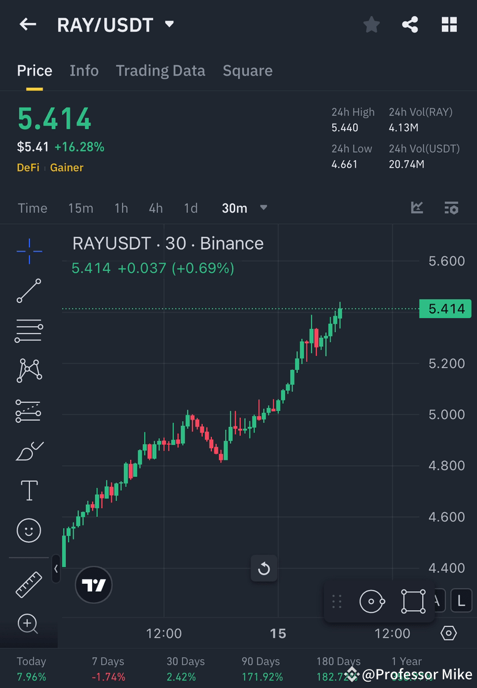Open the emoji sticker tool
Image resolution: width=477 pixels, height=688 pixels.
(29, 530)
